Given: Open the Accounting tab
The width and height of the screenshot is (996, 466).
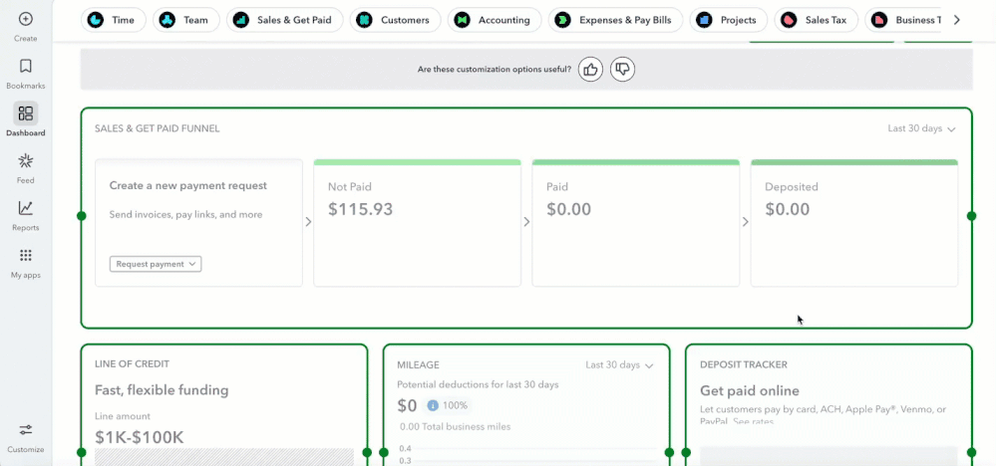Looking at the screenshot, I should 495,20.
